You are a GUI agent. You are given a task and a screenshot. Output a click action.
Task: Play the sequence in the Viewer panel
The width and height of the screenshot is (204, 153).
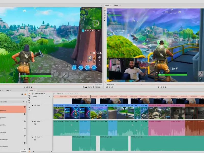[166, 87]
